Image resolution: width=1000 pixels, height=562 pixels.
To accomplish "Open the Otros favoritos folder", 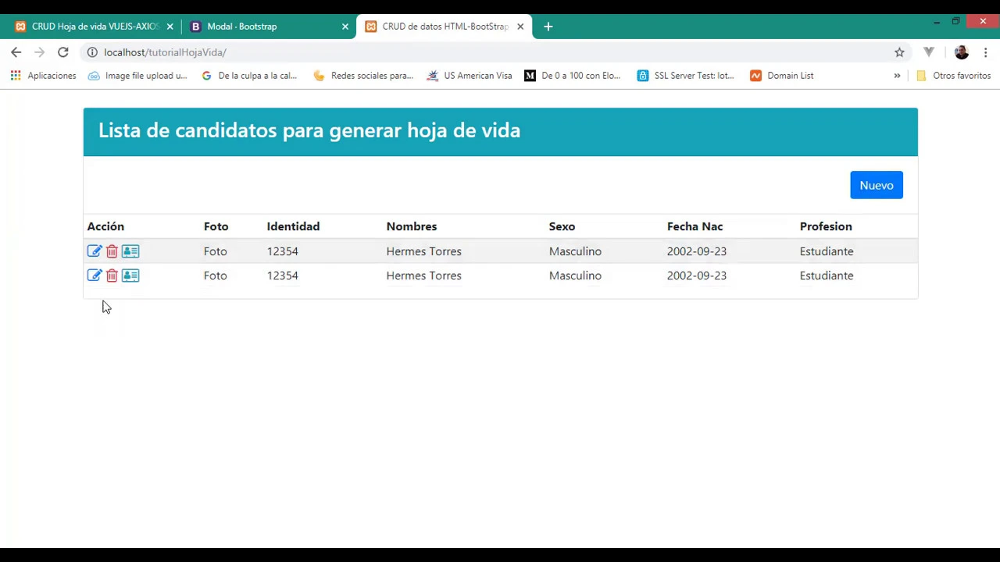I will [x=953, y=76].
